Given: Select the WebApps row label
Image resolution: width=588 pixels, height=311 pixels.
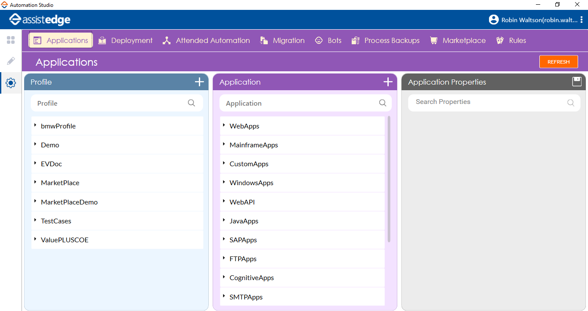Looking at the screenshot, I should coord(244,126).
